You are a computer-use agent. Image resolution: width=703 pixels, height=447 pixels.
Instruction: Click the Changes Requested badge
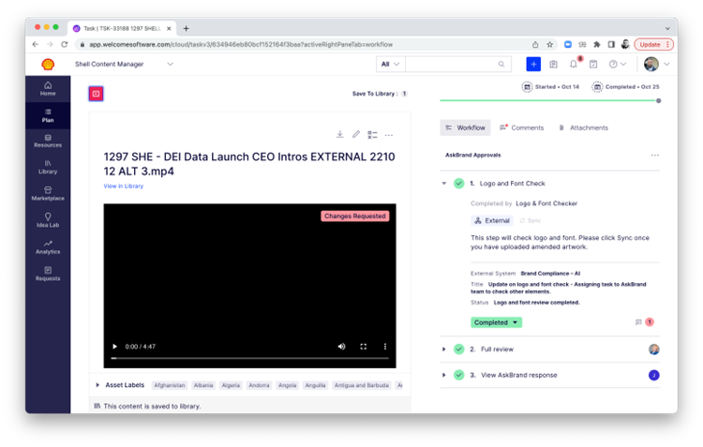354,216
